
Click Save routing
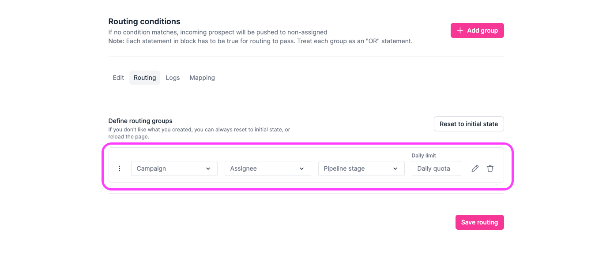coord(479,222)
